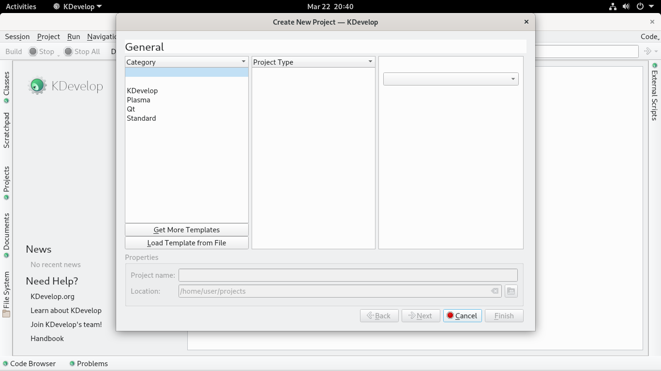Open the clock showing Mar 22 20:40

click(x=330, y=7)
